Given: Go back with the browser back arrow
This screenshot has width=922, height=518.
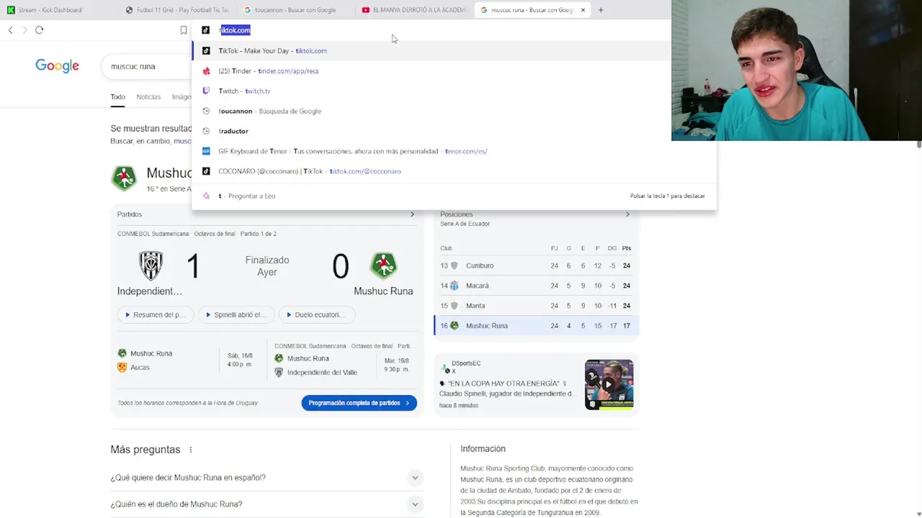Looking at the screenshot, I should point(10,30).
